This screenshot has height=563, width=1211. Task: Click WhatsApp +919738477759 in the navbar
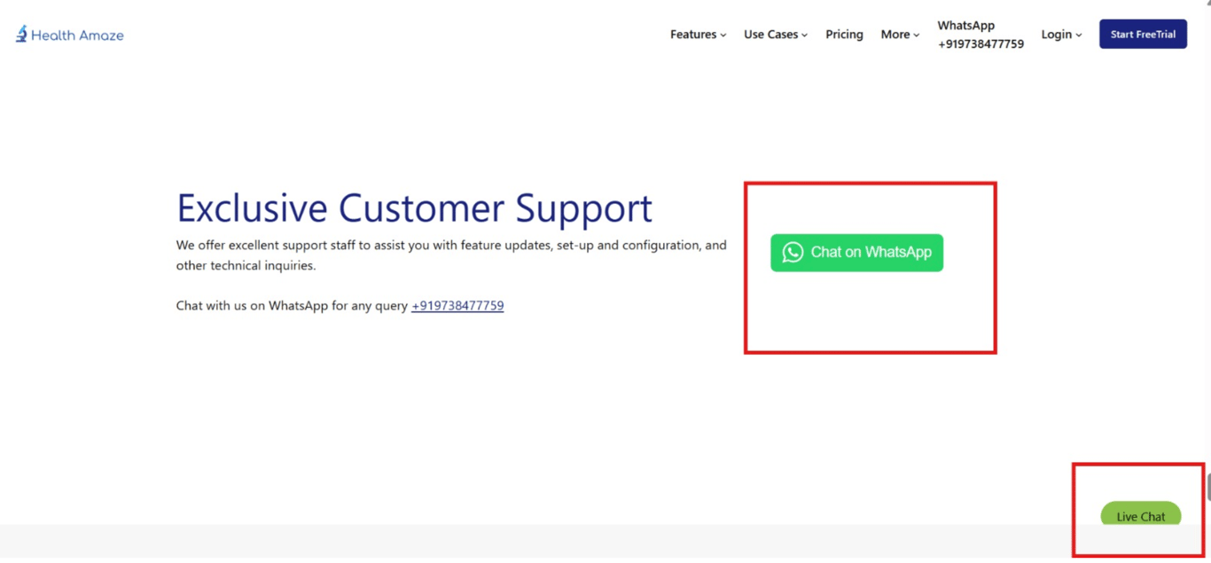[x=980, y=34]
